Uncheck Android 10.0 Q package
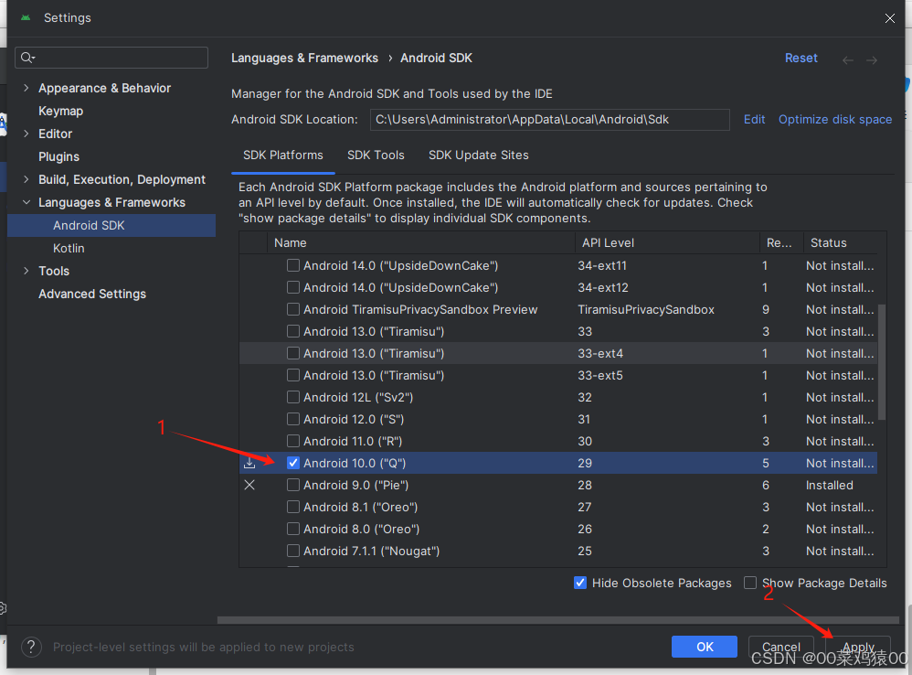 [293, 463]
